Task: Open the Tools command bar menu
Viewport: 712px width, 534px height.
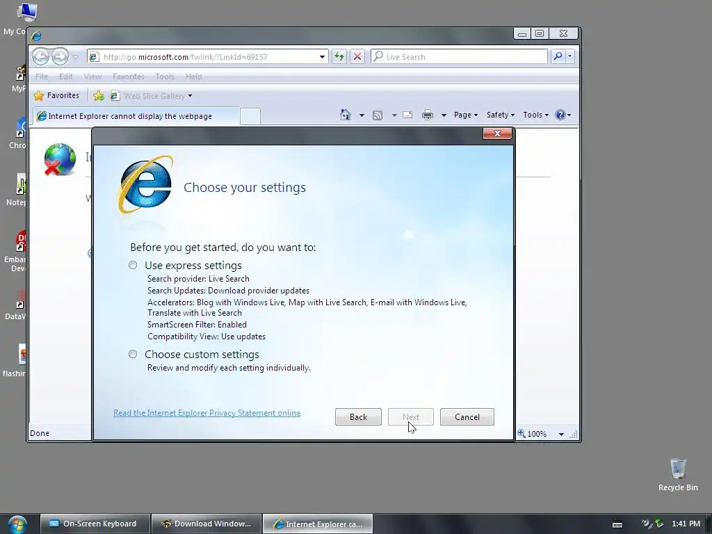Action: pos(536,115)
